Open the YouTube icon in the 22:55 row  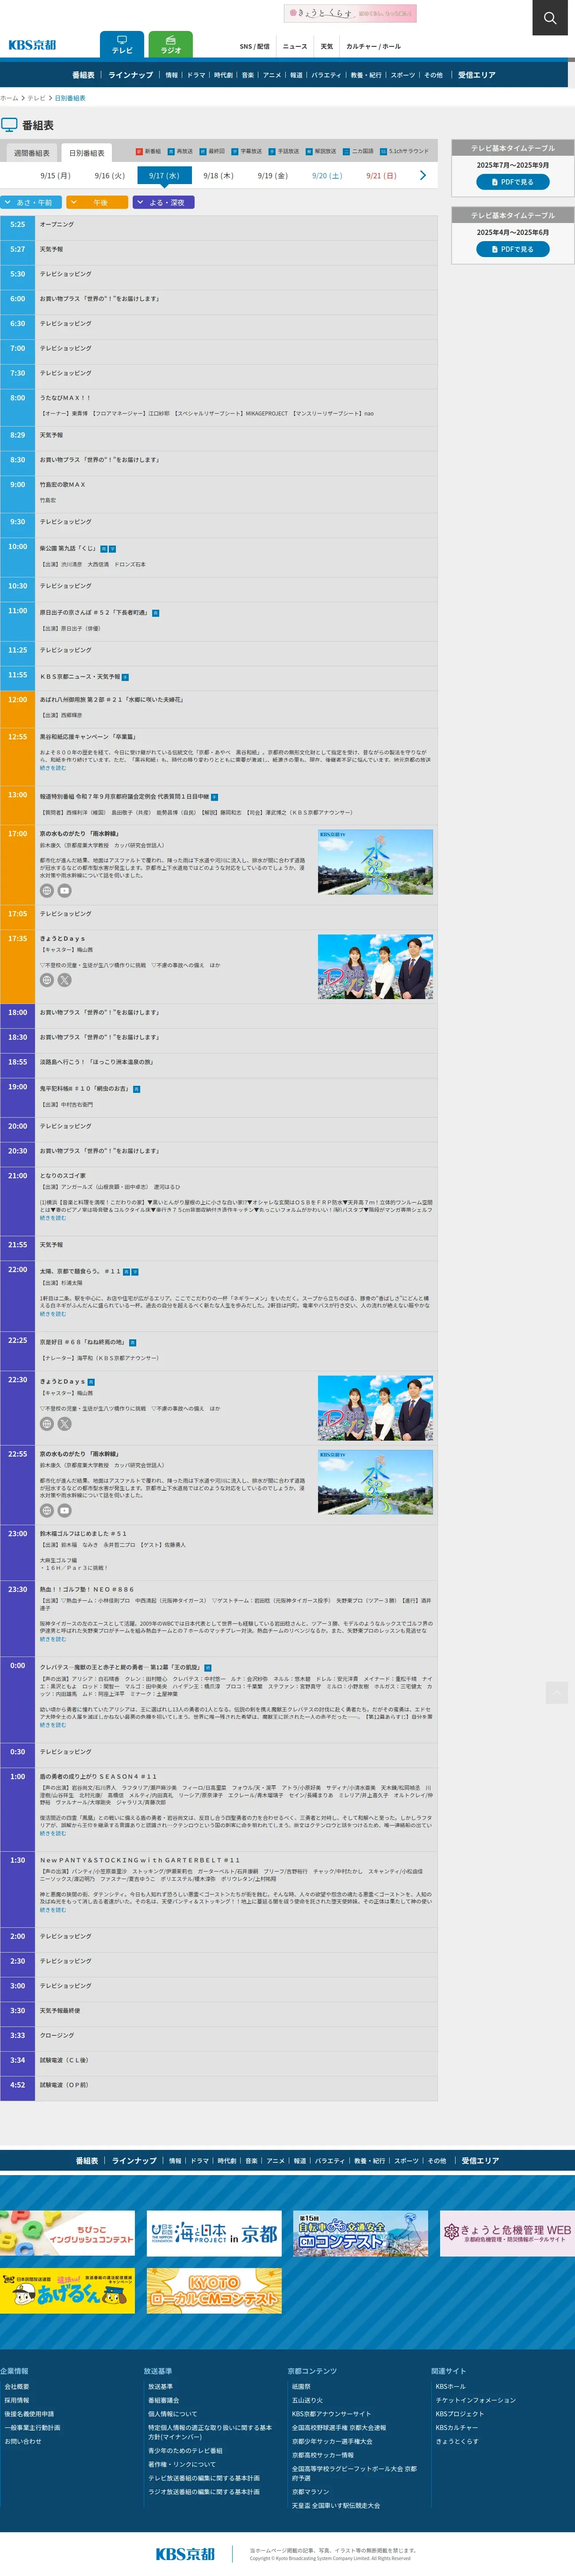click(x=65, y=1510)
